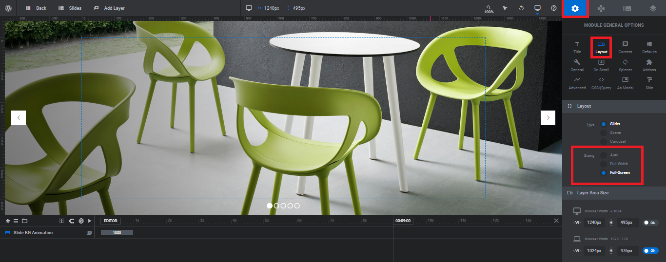
Task: Open the Title options section
Action: click(577, 47)
